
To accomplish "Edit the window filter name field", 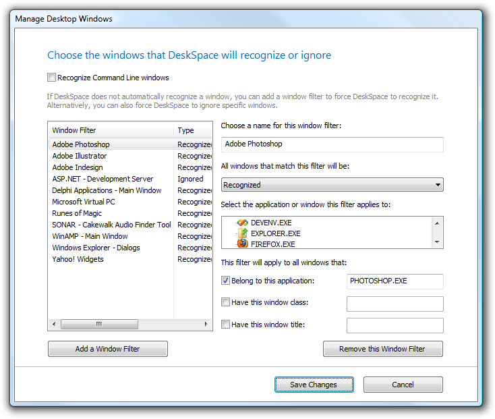I will (x=332, y=144).
